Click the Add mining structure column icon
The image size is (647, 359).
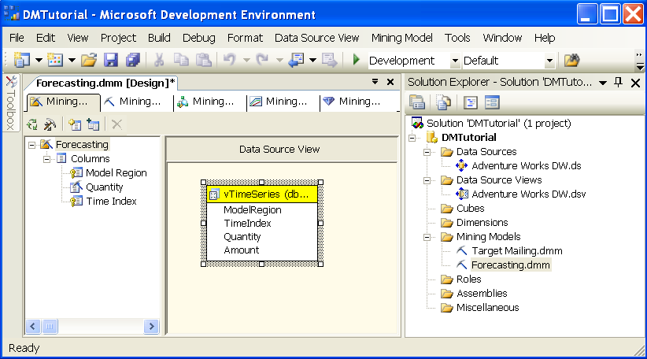[75, 124]
